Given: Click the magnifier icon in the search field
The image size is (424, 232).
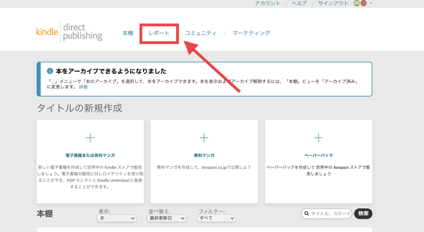Looking at the screenshot, I should tap(306, 214).
